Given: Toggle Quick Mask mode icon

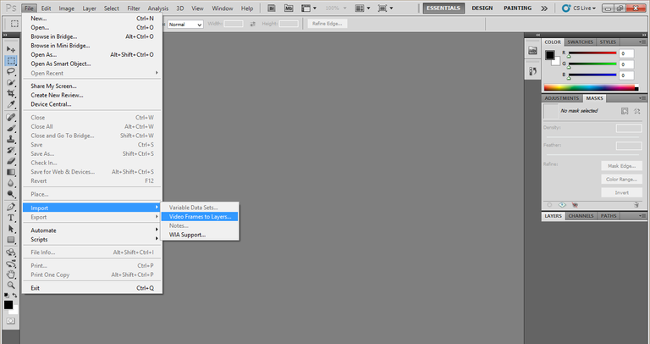Looking at the screenshot, I should click(11, 321).
